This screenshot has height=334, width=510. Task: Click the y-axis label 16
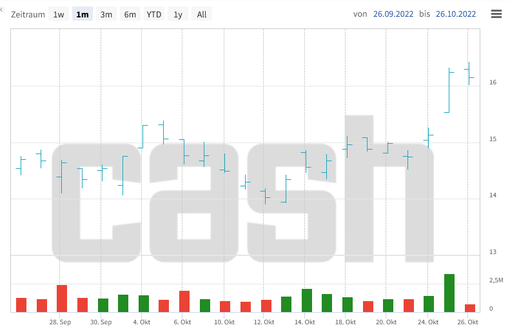[x=493, y=83]
